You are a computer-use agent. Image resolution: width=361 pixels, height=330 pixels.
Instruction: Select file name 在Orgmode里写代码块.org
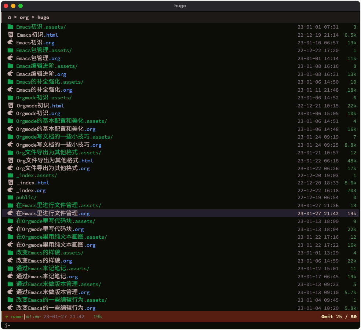[x=50, y=229]
